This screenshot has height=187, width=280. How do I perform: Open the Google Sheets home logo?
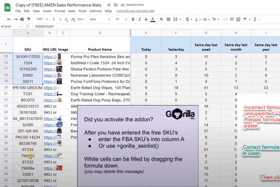point(7,8)
